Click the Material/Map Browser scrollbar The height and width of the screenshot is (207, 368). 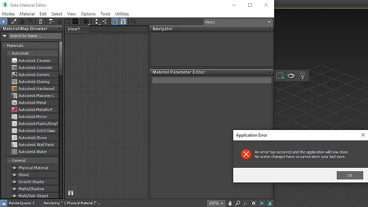[x=61, y=58]
